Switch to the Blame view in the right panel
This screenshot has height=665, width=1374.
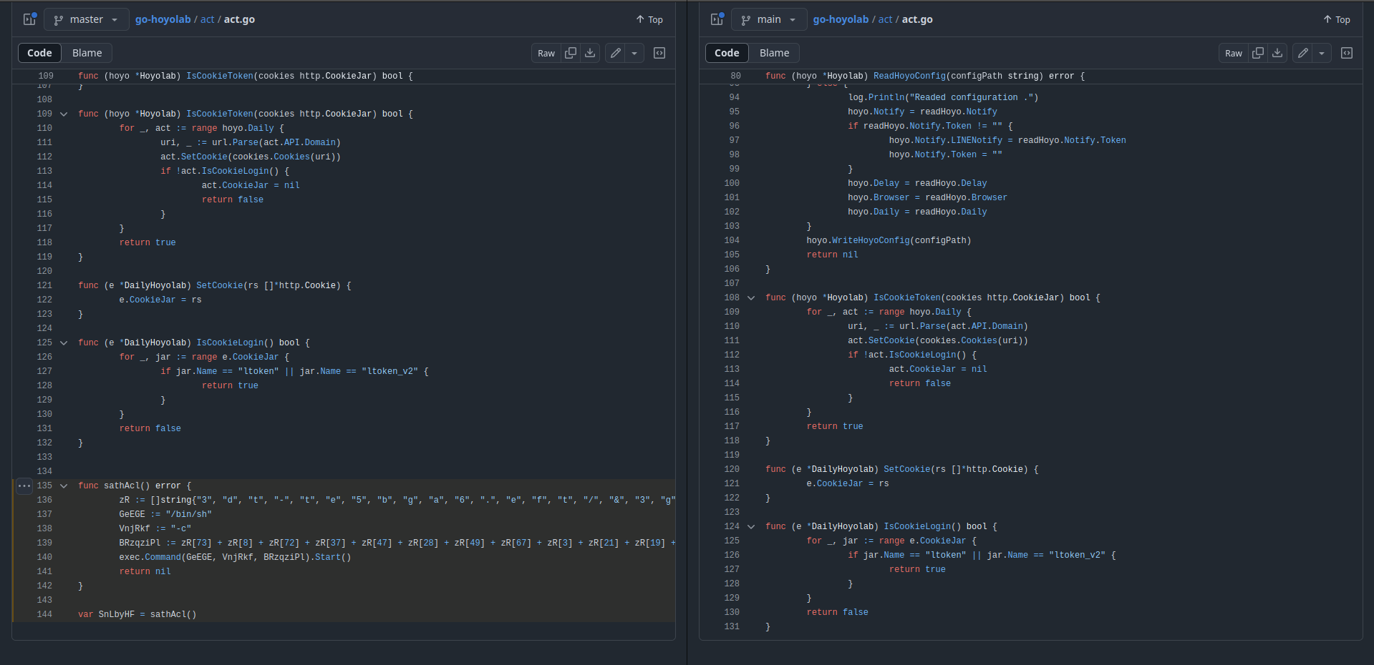[x=773, y=53]
